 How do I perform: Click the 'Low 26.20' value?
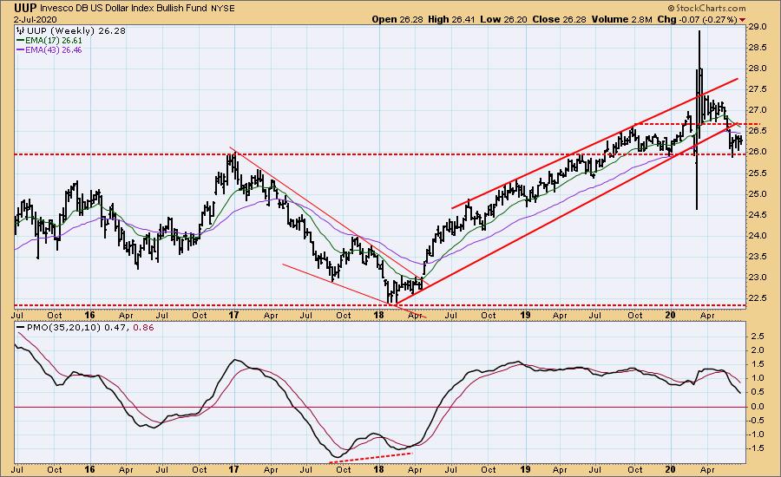coord(503,19)
